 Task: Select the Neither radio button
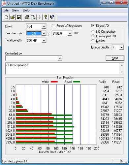[x=93, y=41]
